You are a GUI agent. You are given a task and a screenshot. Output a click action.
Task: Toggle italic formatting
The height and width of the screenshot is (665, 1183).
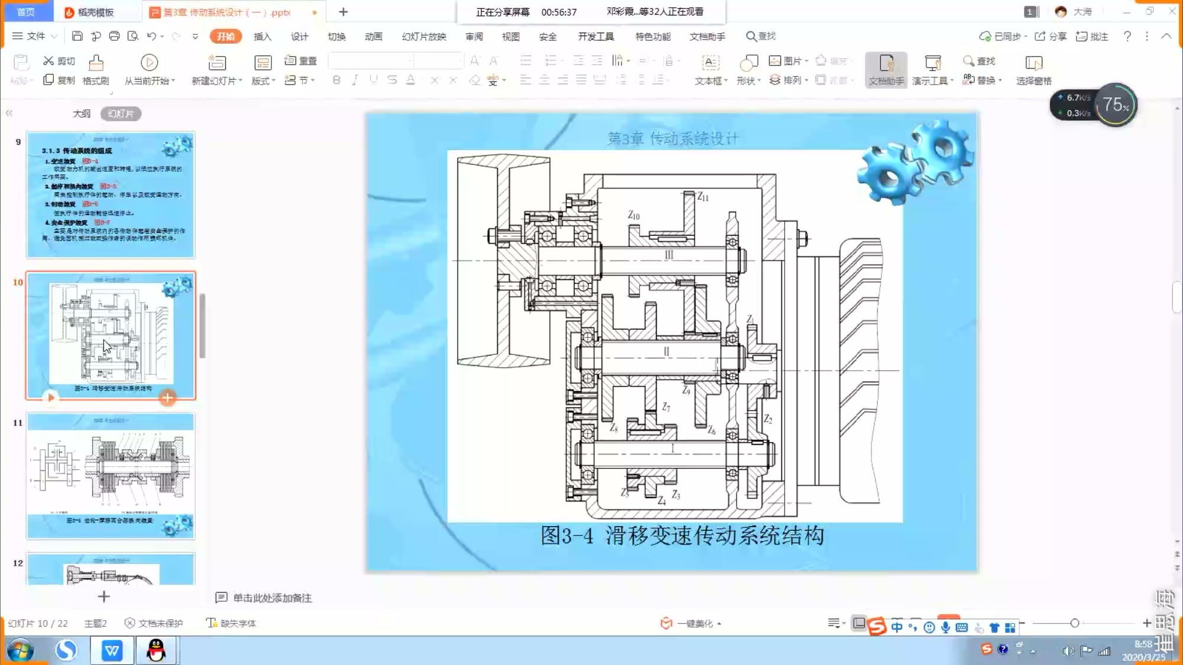coord(355,80)
